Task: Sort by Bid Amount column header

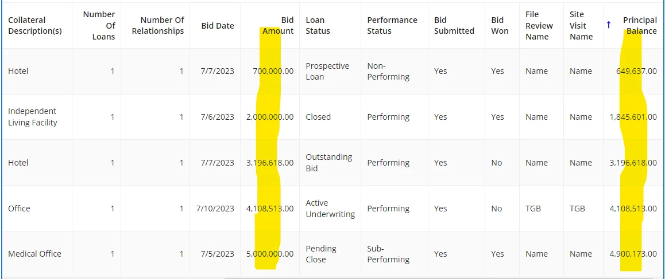Action: pos(278,26)
